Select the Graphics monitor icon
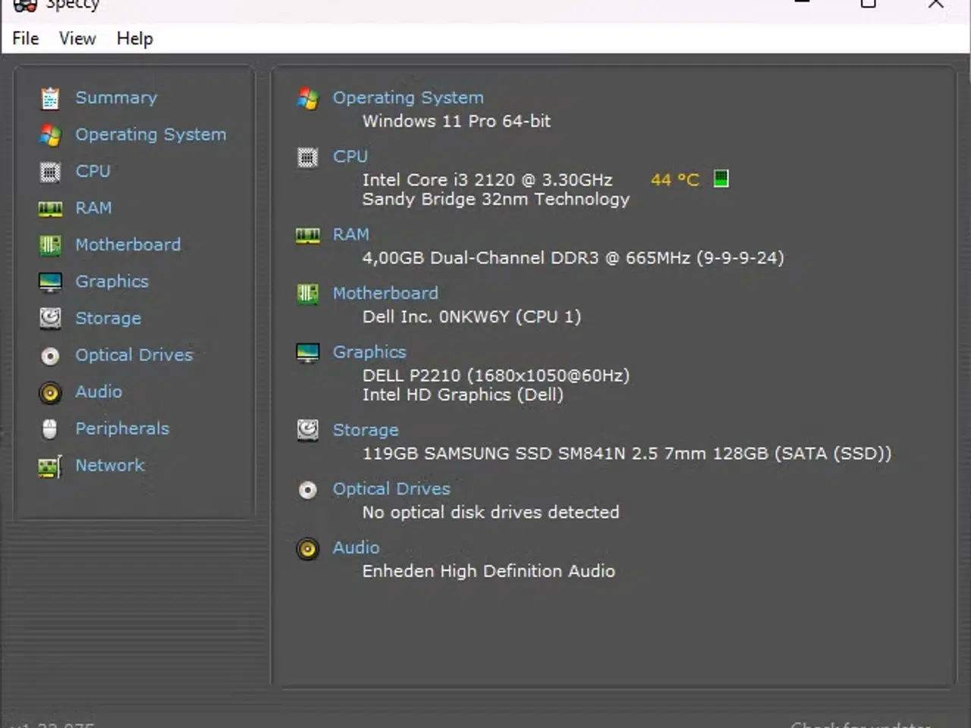Viewport: 971px width, 728px height. click(x=50, y=281)
